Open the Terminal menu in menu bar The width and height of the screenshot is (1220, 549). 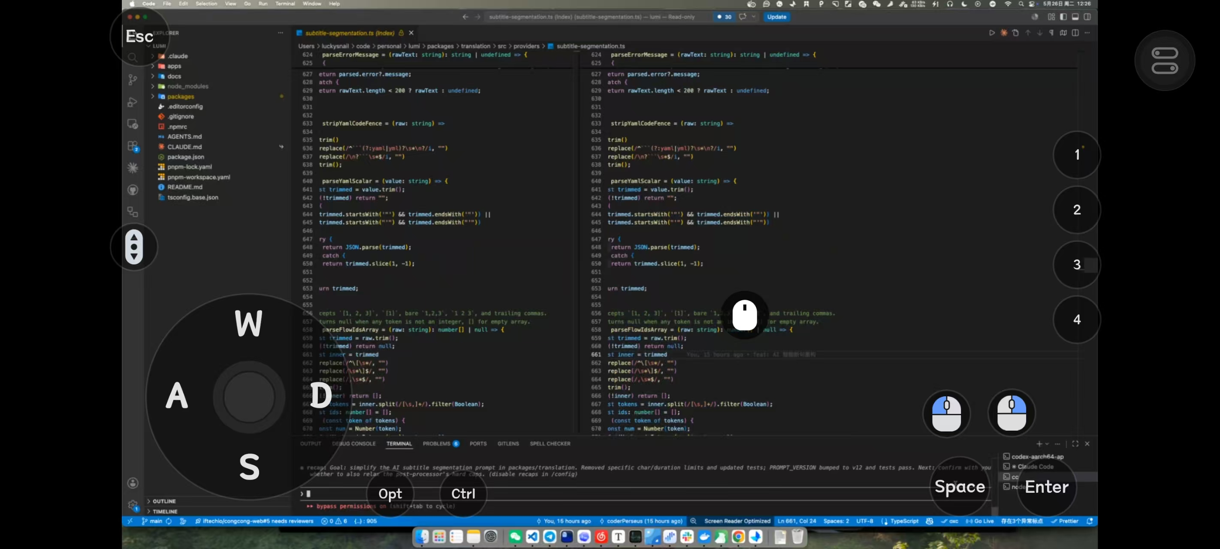pos(285,4)
